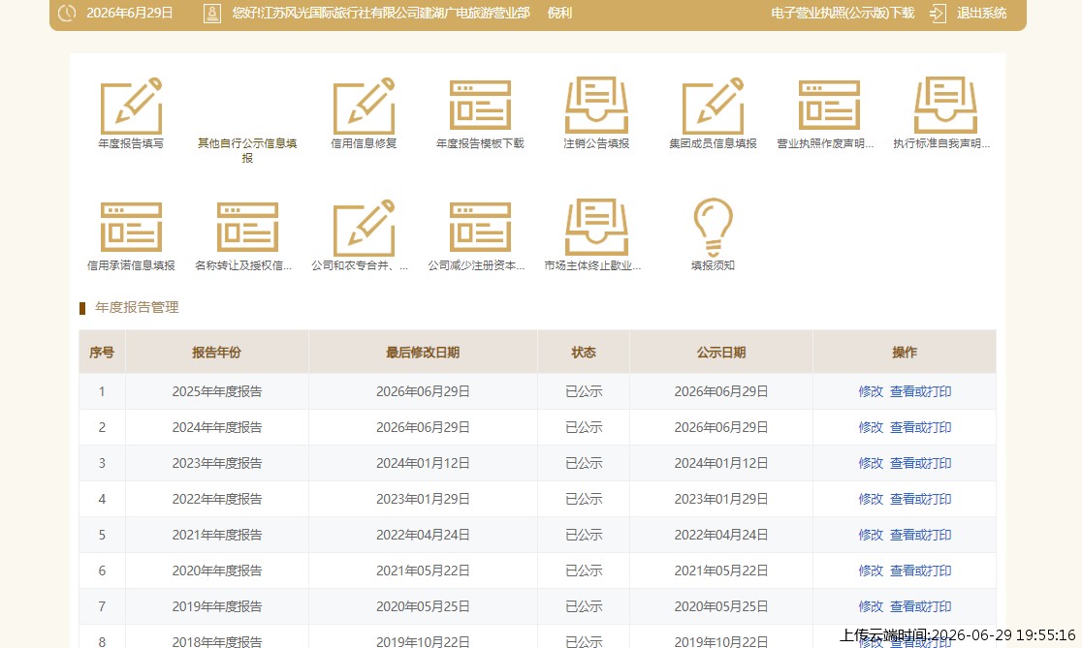1082x648 pixels.
Task: Click the clock icon beside the date
Action: tap(67, 13)
